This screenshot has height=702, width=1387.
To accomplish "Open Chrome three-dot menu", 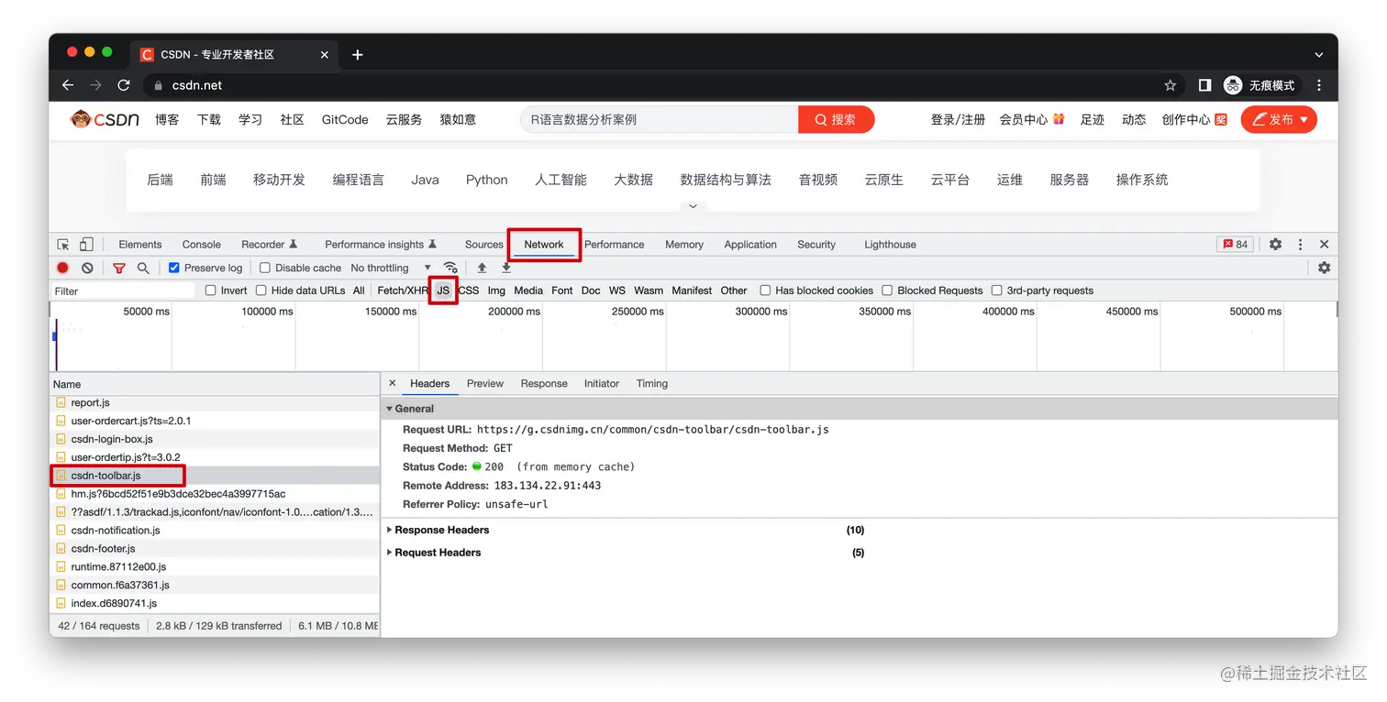I will point(1319,85).
